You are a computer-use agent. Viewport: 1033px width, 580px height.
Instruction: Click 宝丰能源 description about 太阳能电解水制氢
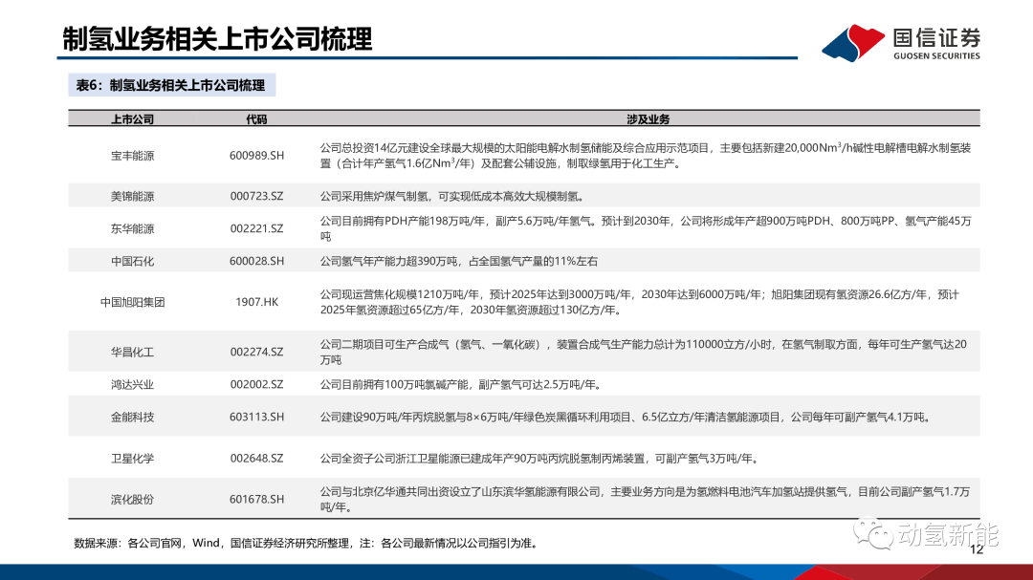646,156
